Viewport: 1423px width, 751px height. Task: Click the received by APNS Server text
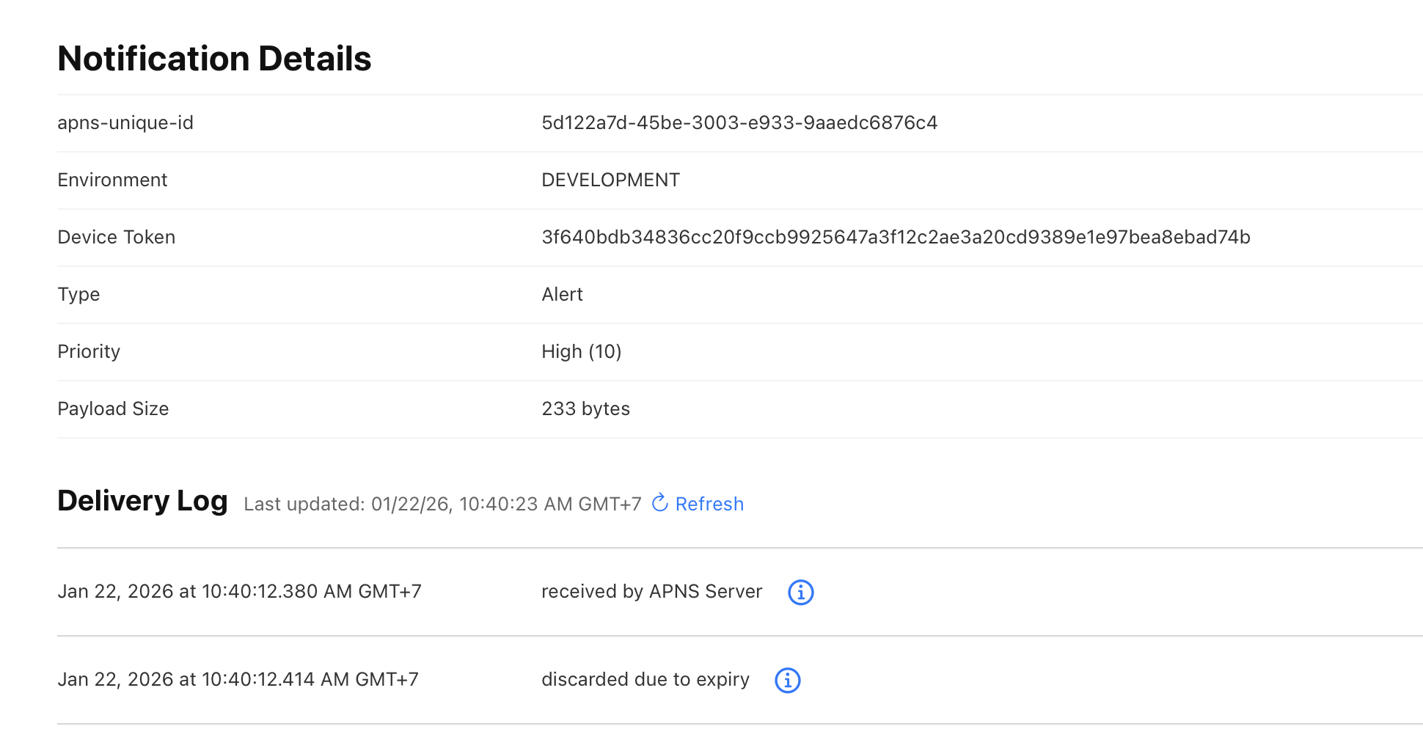[651, 591]
